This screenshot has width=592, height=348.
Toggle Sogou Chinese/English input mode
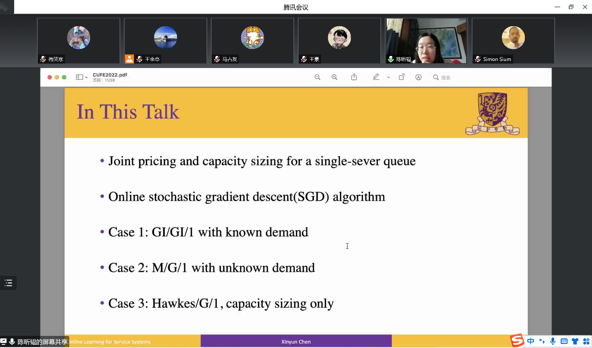530,341
